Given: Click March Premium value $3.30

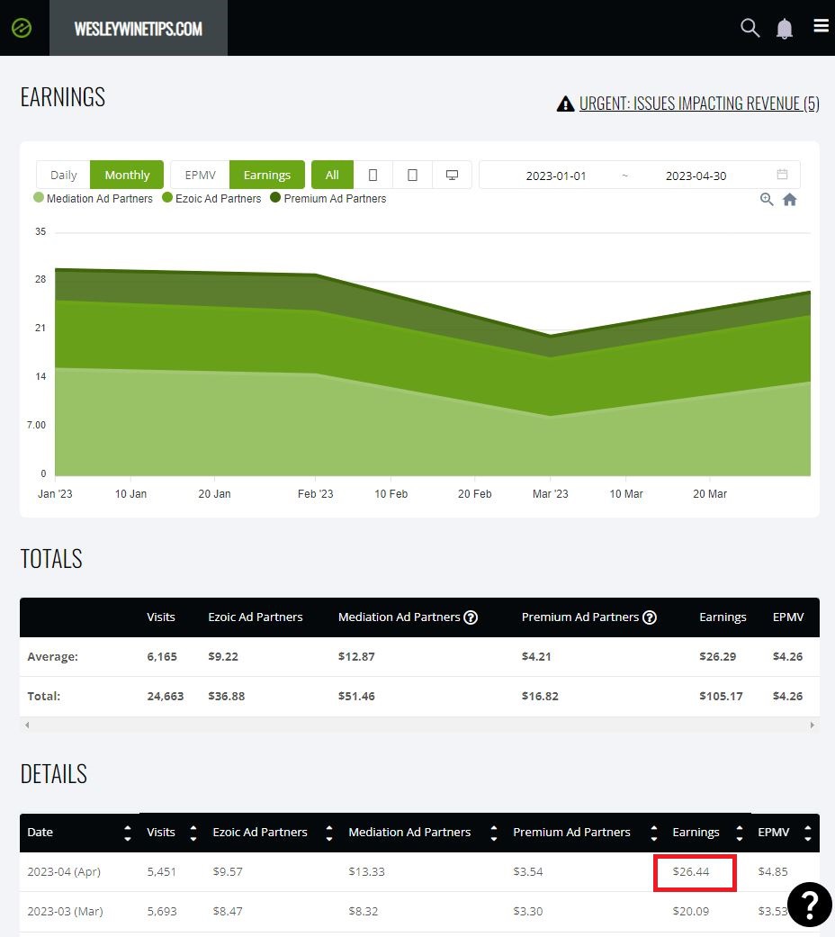Looking at the screenshot, I should tap(528, 912).
